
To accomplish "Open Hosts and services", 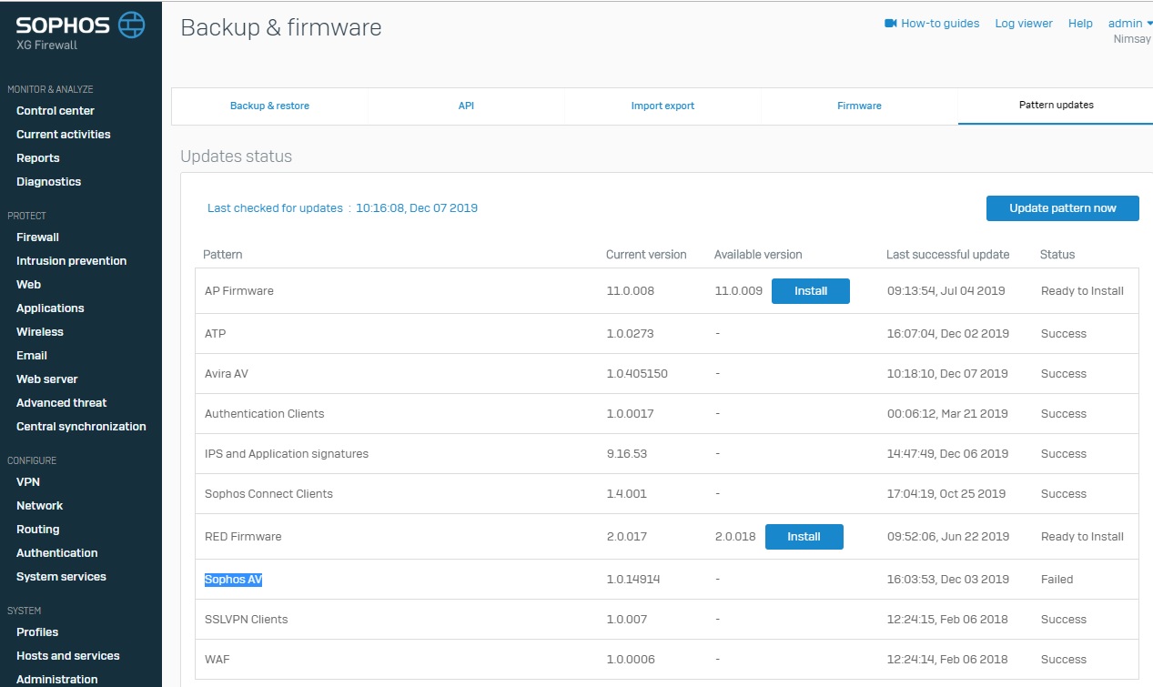I will [68, 656].
